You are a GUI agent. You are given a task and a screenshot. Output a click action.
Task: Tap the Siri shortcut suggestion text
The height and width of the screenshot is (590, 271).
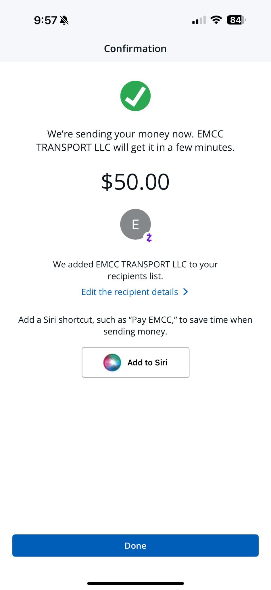pyautogui.click(x=135, y=325)
